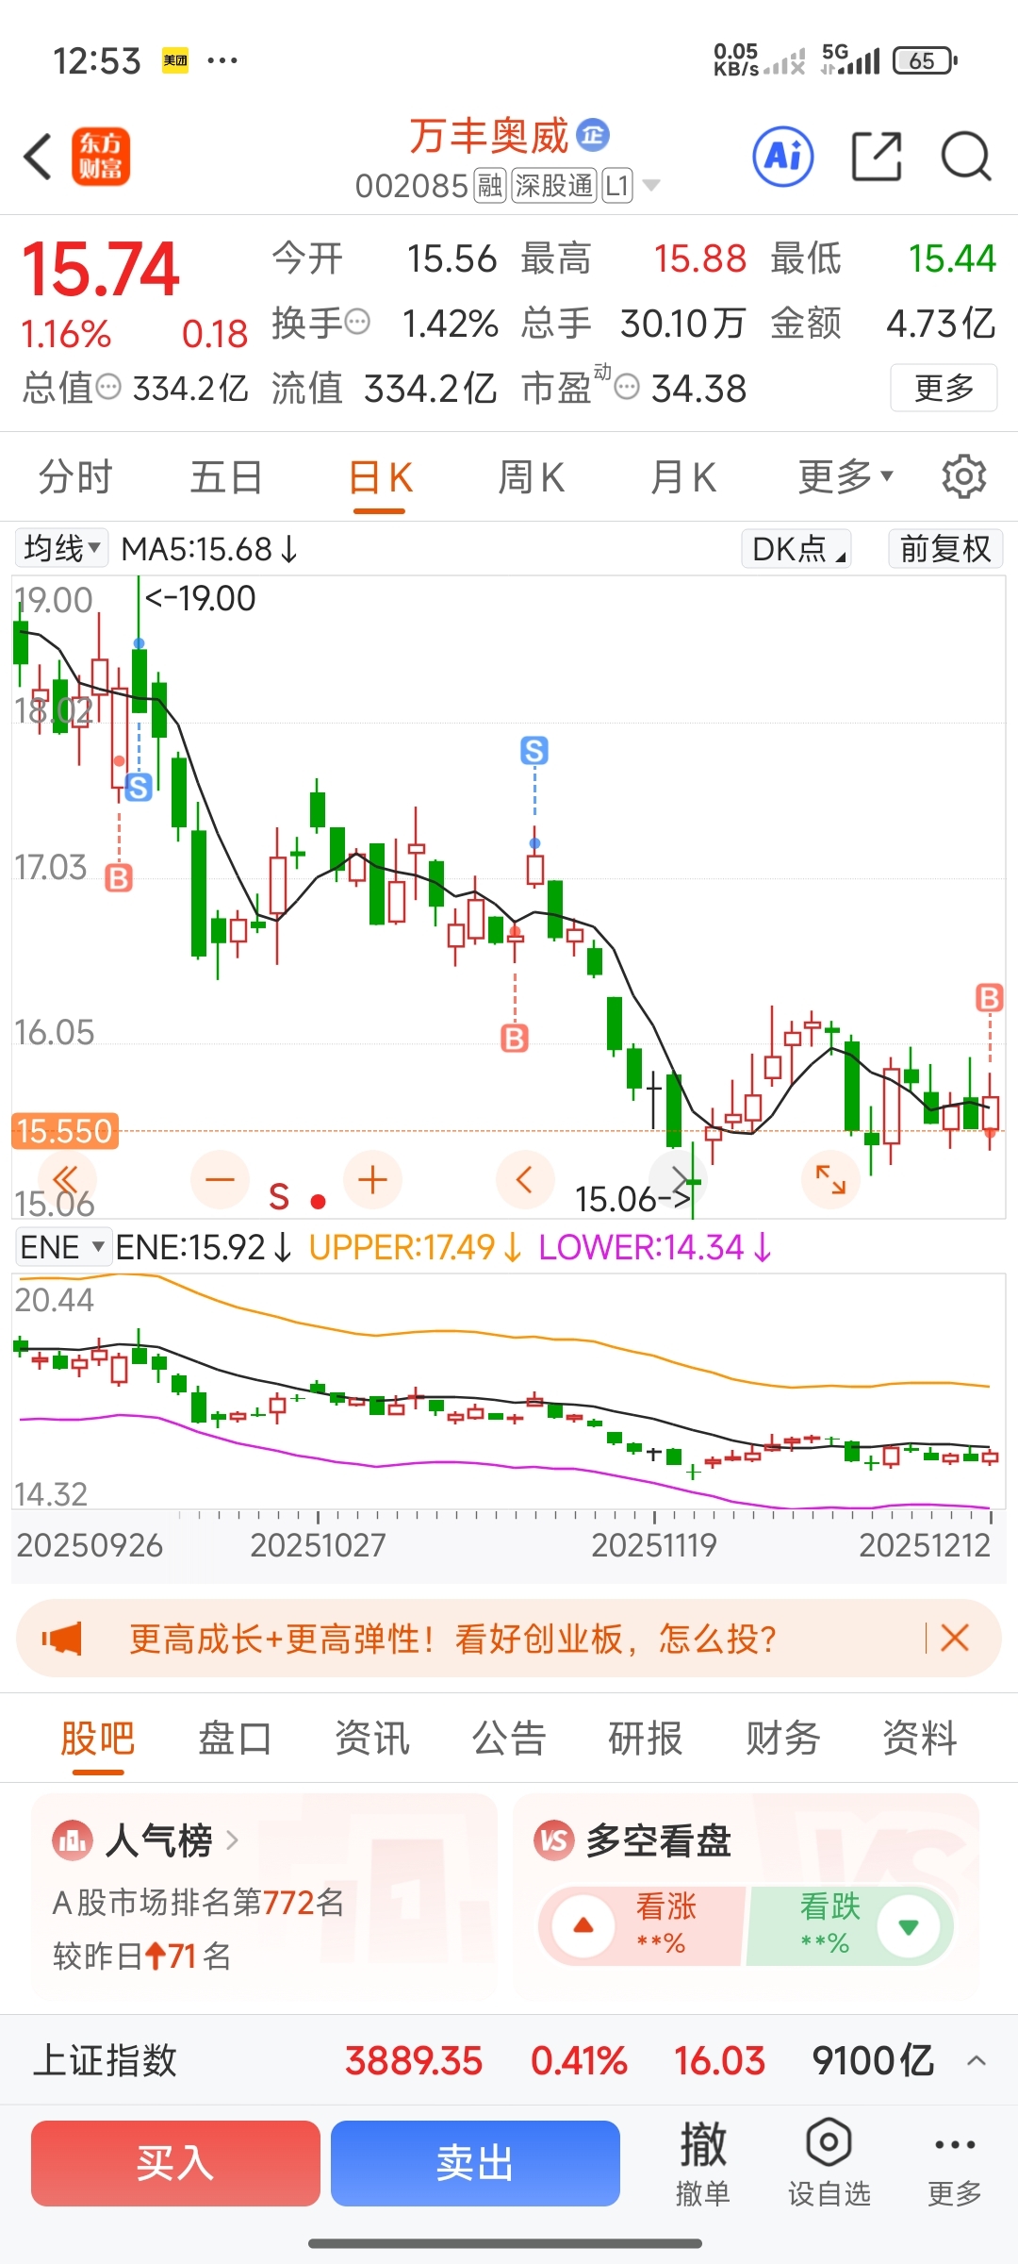Expand 上证指数 index bar chevron

tap(977, 2060)
